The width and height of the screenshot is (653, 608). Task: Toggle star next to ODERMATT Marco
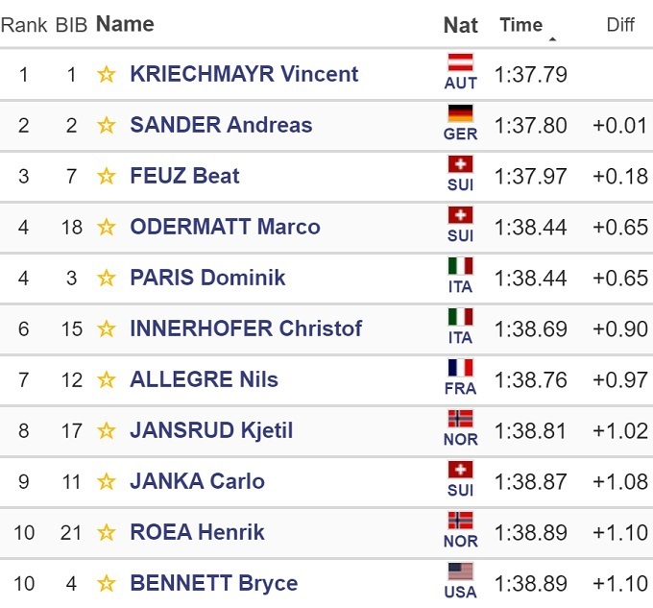tap(107, 228)
